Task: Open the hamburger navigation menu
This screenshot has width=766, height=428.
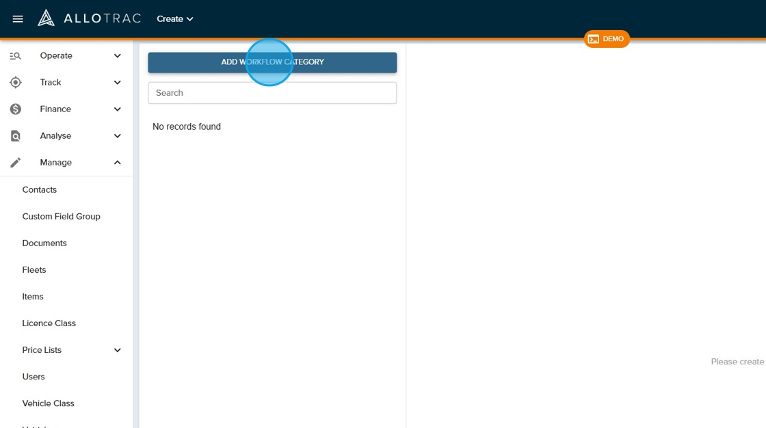Action: coord(18,19)
